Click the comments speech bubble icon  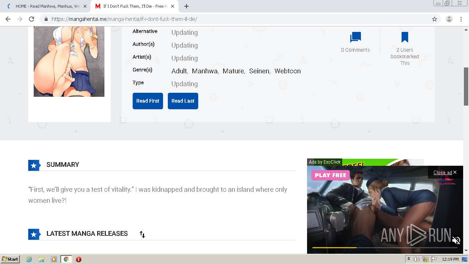coord(355,37)
